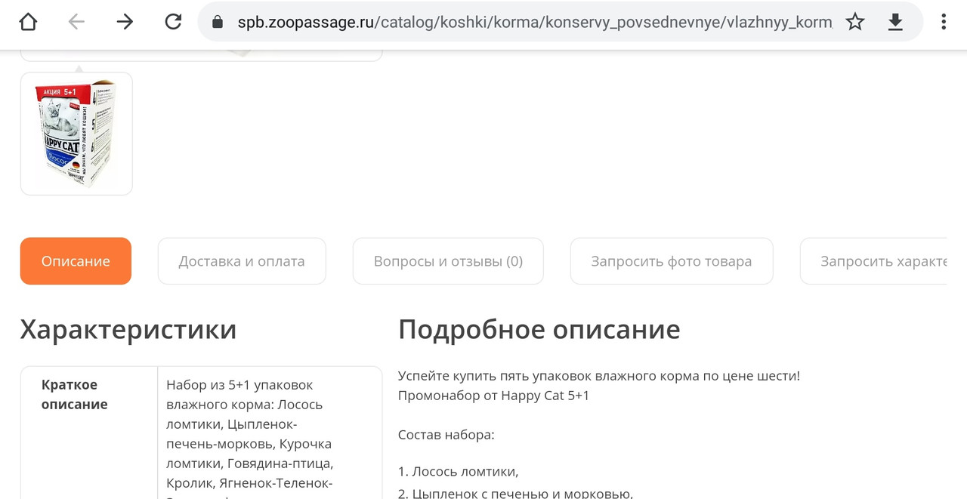Viewport: 967px width, 499px height.
Task: Open Вопросы и отзывы (0) tab
Action: (x=448, y=261)
